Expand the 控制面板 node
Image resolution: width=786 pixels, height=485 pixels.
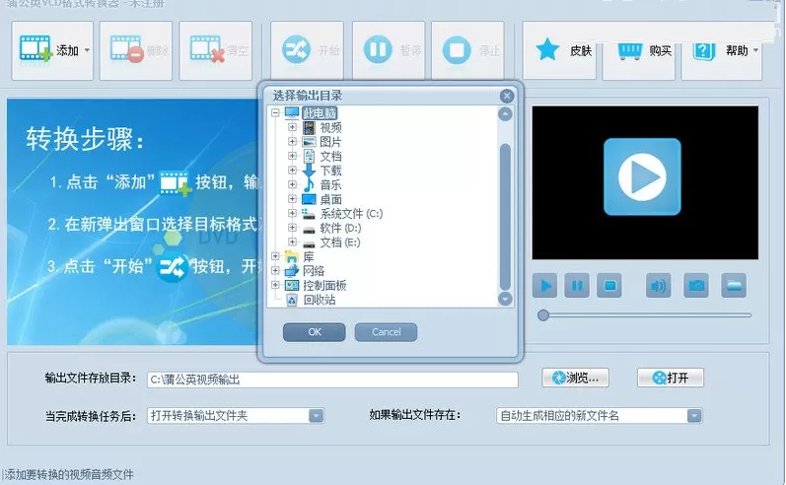[x=275, y=285]
